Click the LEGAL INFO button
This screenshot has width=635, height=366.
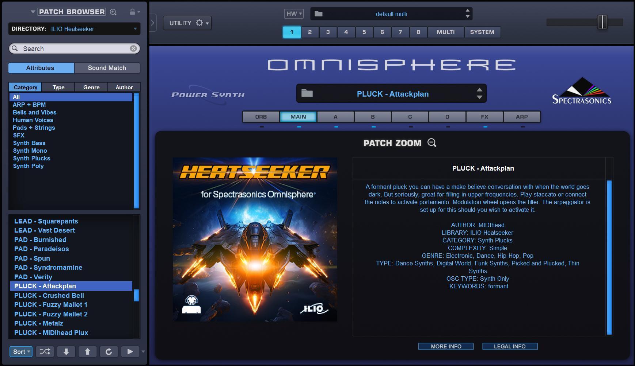click(x=510, y=346)
